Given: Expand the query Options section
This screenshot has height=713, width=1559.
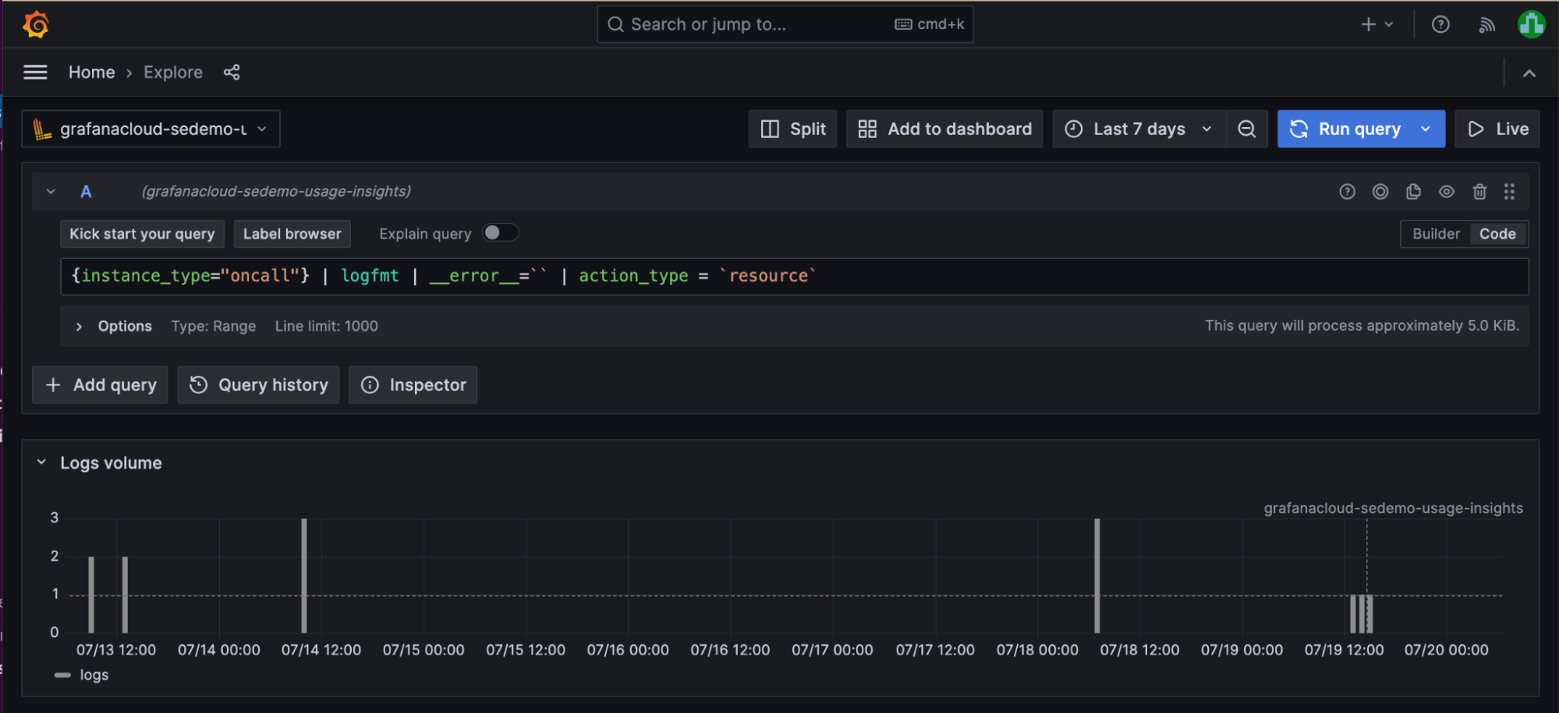Looking at the screenshot, I should [113, 326].
